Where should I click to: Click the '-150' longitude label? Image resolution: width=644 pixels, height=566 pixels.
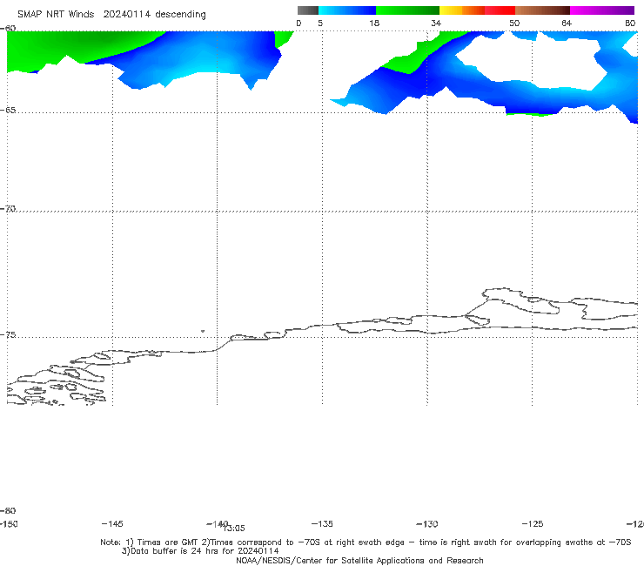click(9, 523)
